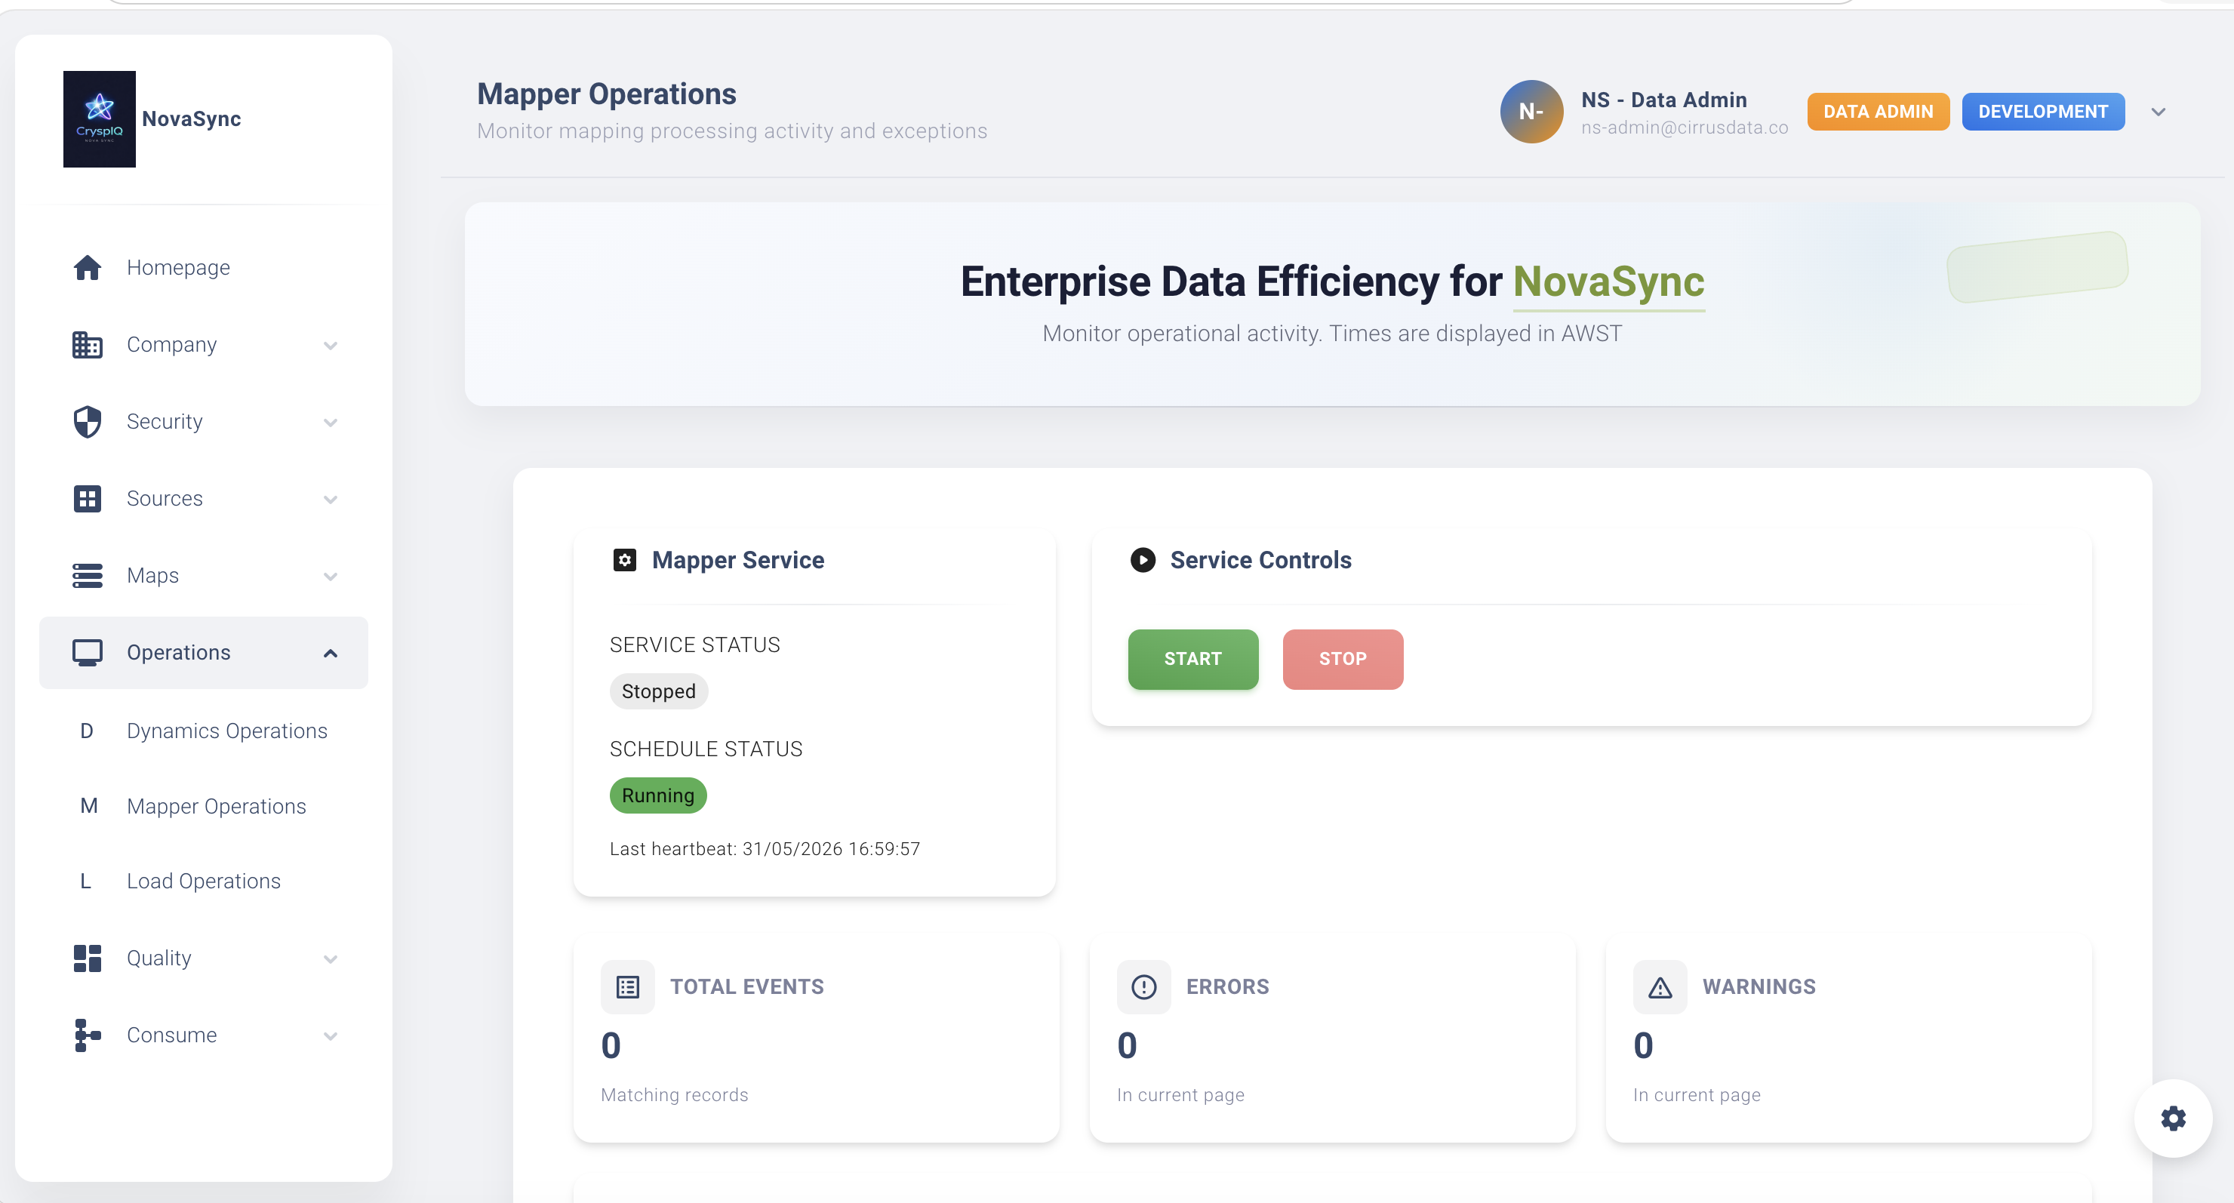Click the CryspIQ NovaSync logo image
The height and width of the screenshot is (1203, 2234).
tap(100, 118)
